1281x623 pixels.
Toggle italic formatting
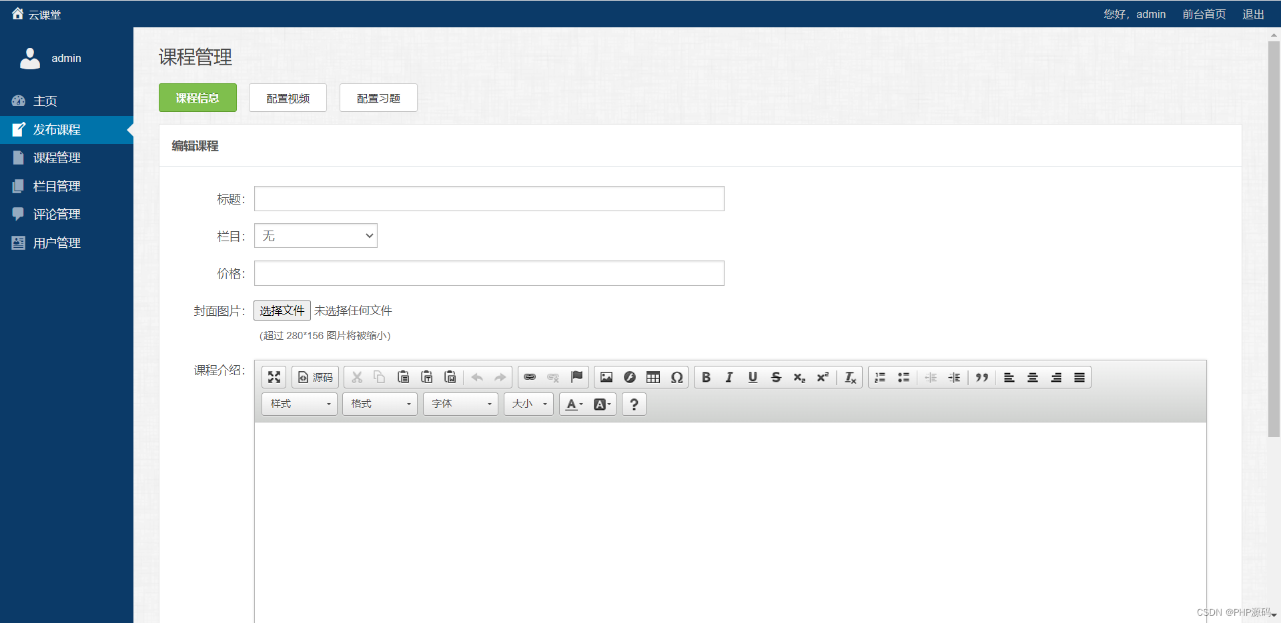[x=729, y=377]
